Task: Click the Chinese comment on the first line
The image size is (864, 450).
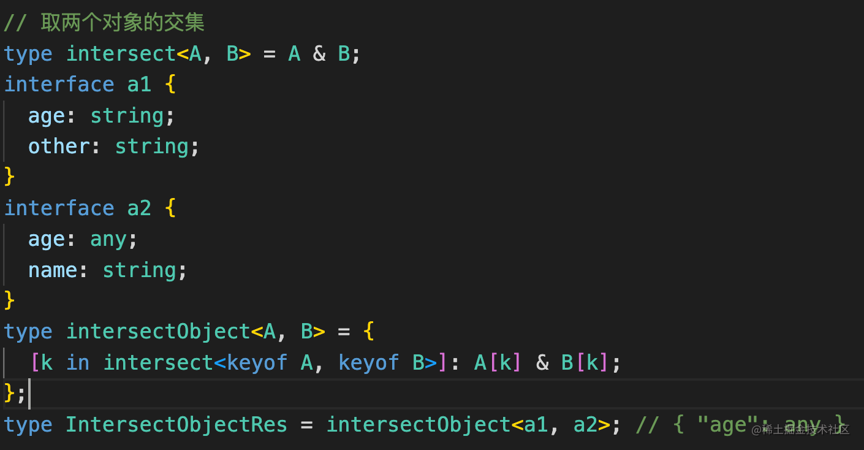Action: [123, 23]
